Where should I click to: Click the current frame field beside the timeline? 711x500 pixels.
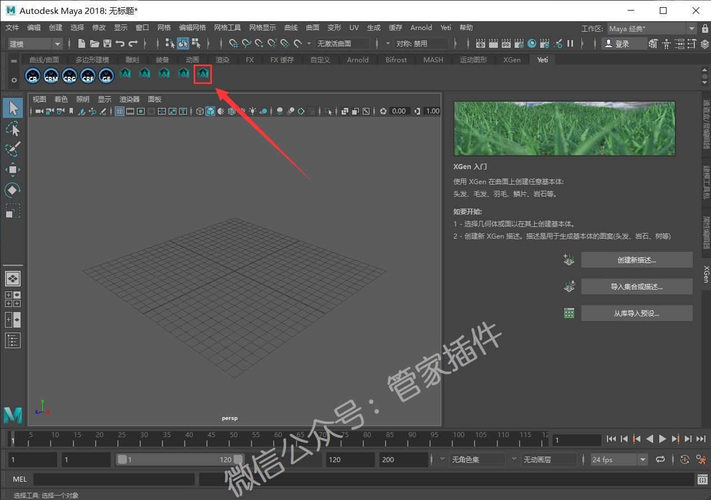[x=577, y=440]
